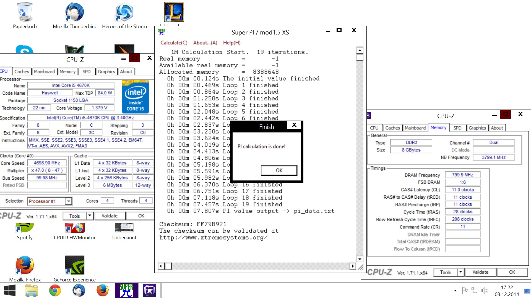Launch Mozilla Thunderbird desktop shortcut
This screenshot has height=298, width=531.
click(74, 15)
